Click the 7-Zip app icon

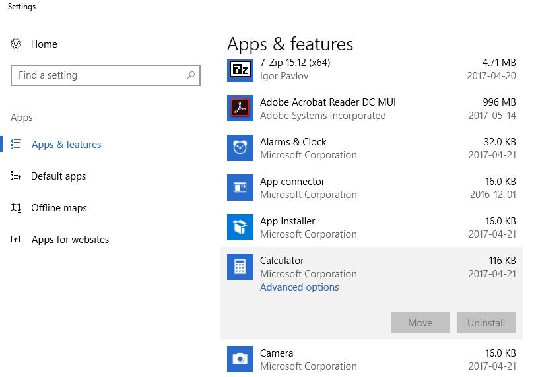pos(240,69)
